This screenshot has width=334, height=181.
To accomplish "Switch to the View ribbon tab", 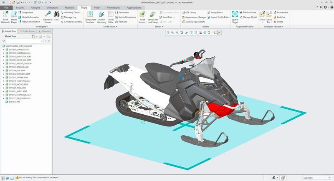I will point(97,8).
